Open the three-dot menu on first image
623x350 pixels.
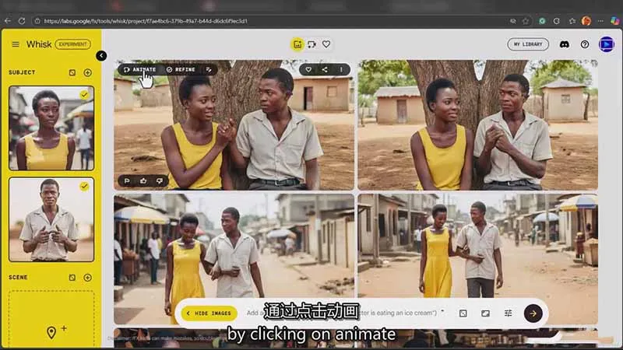(341, 69)
